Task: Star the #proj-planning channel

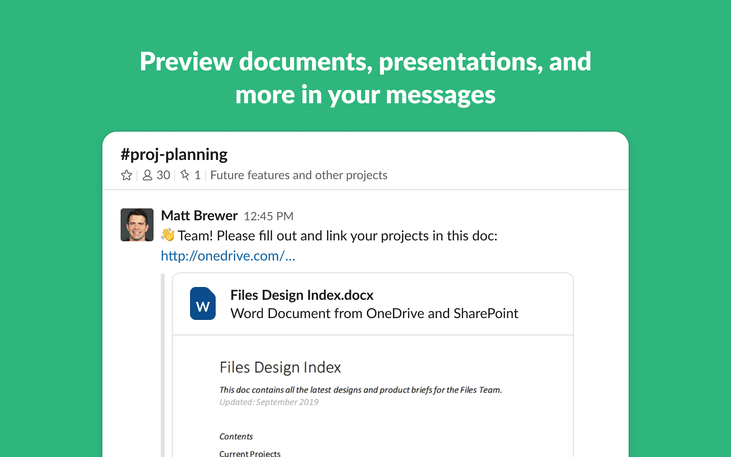Action: [127, 175]
